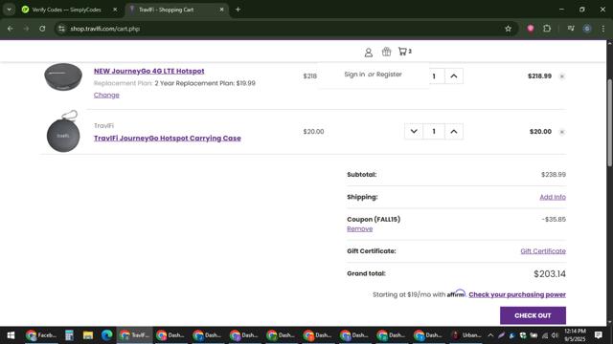Change the replacement plan
Screen dimensions: 613x344
tap(106, 95)
